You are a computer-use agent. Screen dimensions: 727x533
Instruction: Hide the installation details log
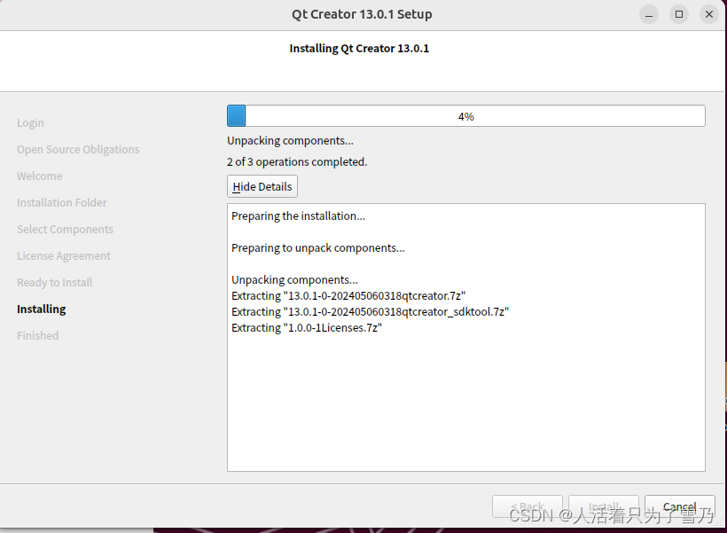[x=262, y=186]
